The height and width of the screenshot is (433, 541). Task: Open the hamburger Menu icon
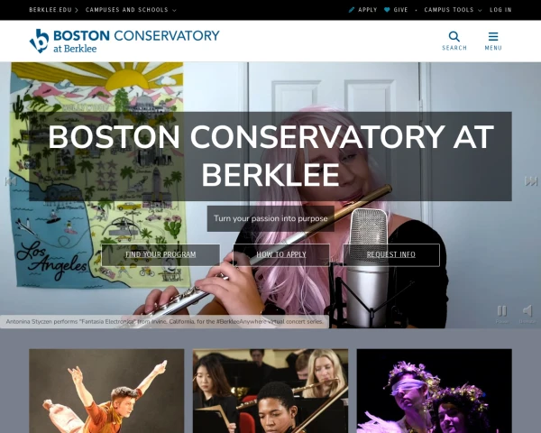tap(493, 36)
